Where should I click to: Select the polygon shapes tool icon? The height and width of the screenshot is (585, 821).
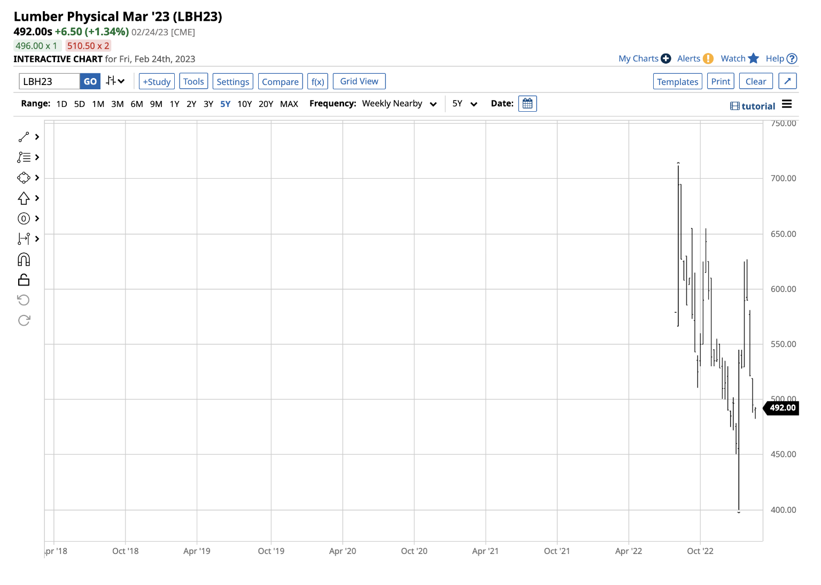24,178
